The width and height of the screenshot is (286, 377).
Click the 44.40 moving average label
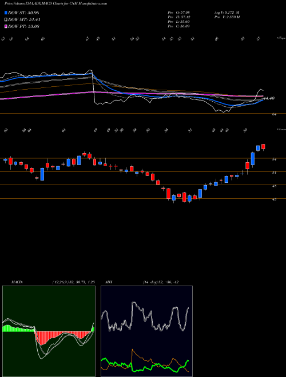pos(269,98)
